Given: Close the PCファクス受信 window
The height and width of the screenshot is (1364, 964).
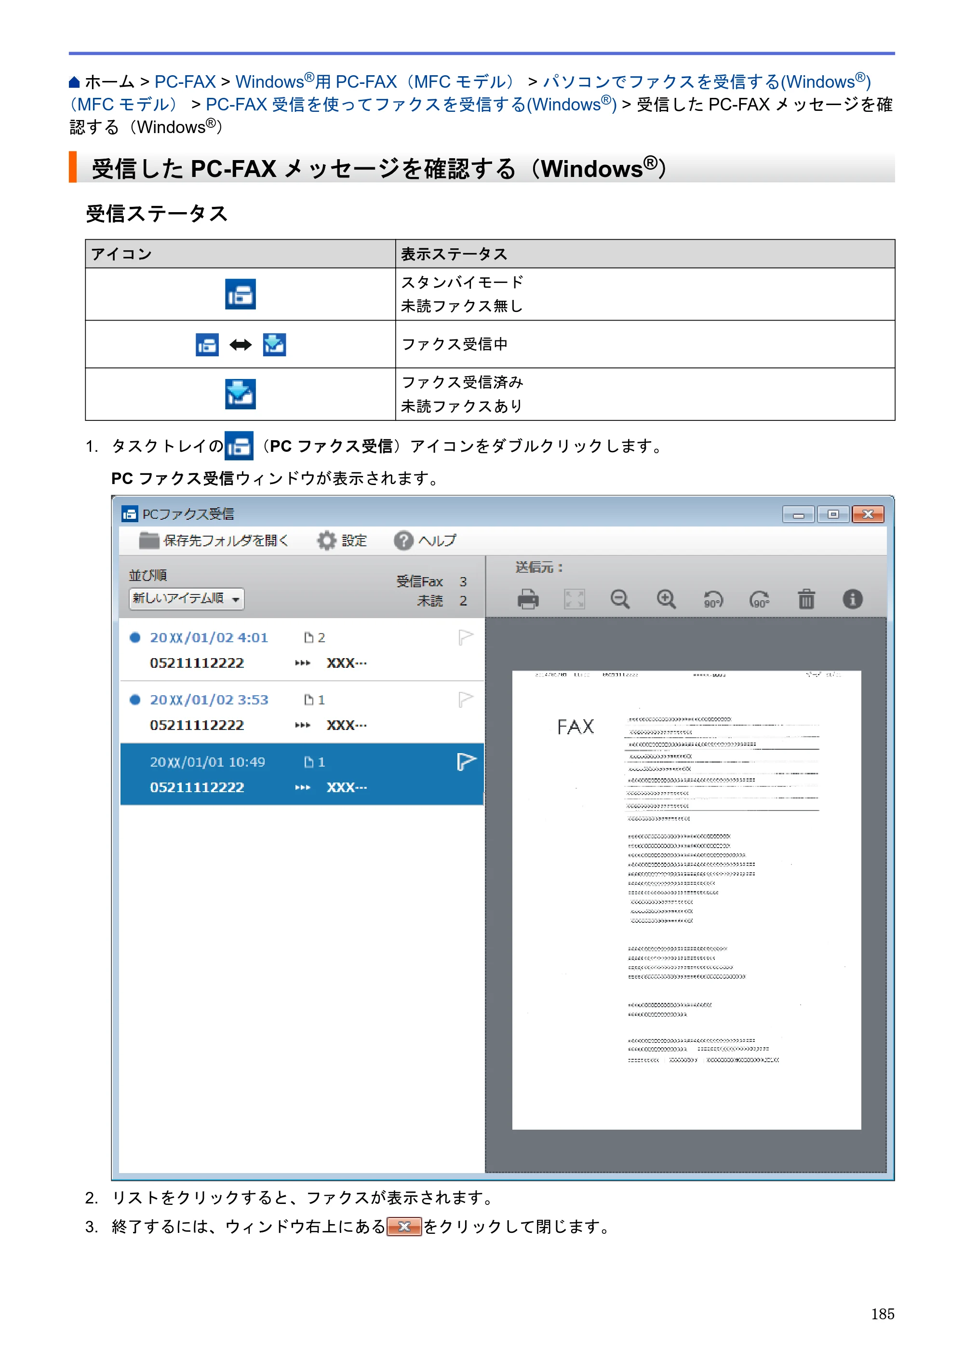Looking at the screenshot, I should point(868,514).
